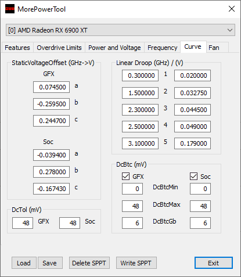
Task: Close the MorePowerTool window
Action: pos(232,9)
